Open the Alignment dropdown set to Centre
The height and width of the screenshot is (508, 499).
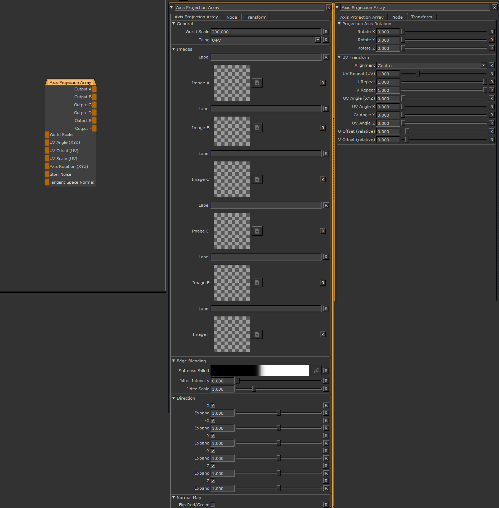pyautogui.click(x=483, y=65)
